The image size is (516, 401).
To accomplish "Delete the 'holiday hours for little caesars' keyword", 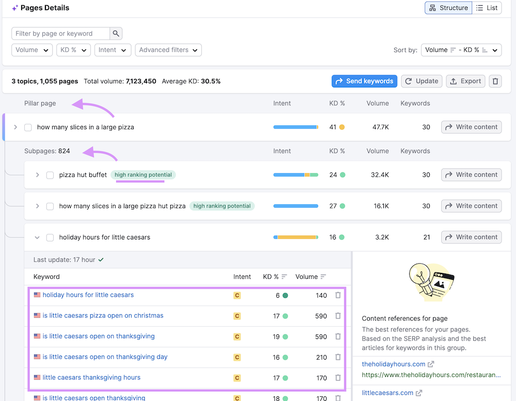I will click(x=338, y=295).
